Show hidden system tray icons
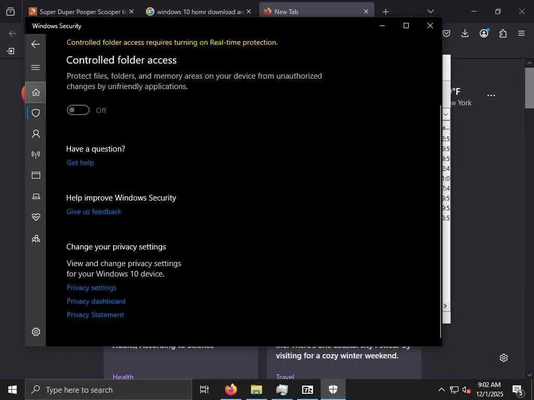 point(441,390)
